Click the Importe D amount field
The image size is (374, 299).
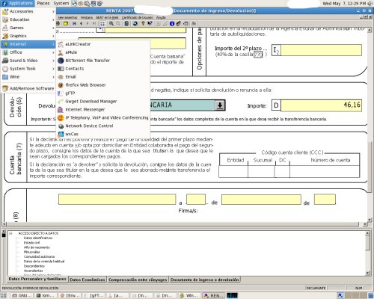(321, 105)
